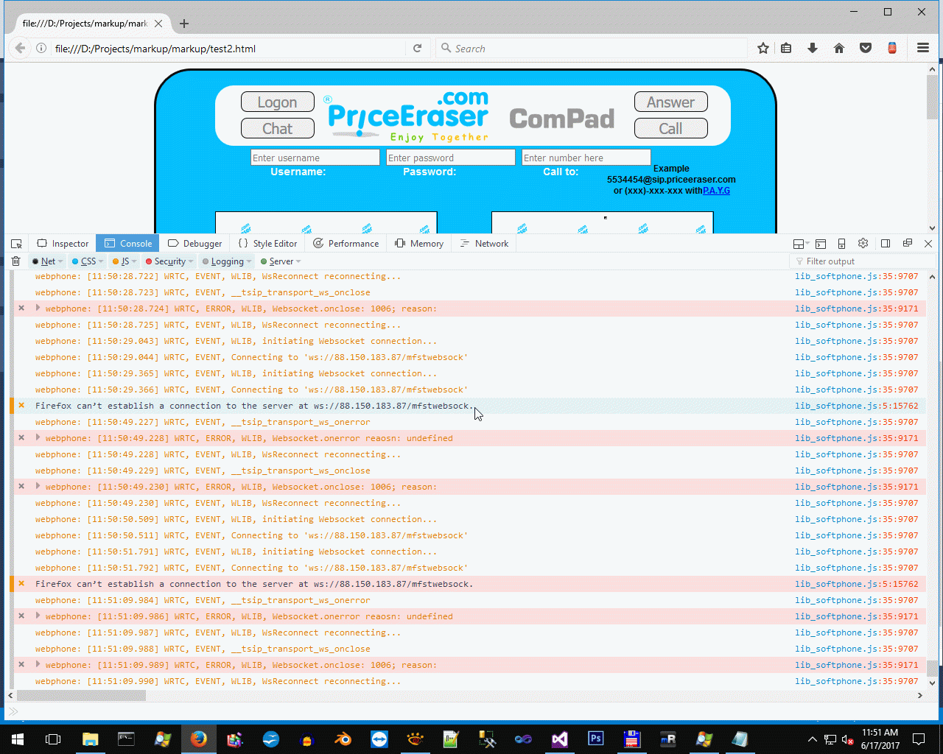Open the Downloads arrow icon

813,49
